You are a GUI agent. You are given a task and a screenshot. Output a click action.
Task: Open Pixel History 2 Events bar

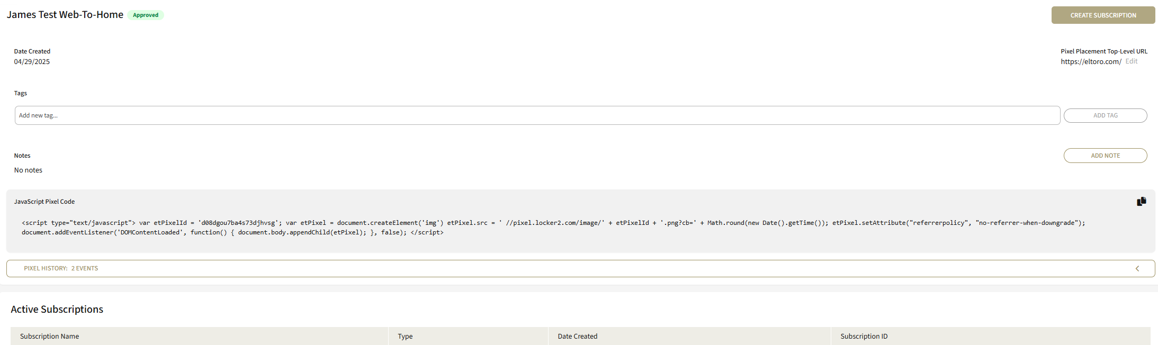pos(580,268)
